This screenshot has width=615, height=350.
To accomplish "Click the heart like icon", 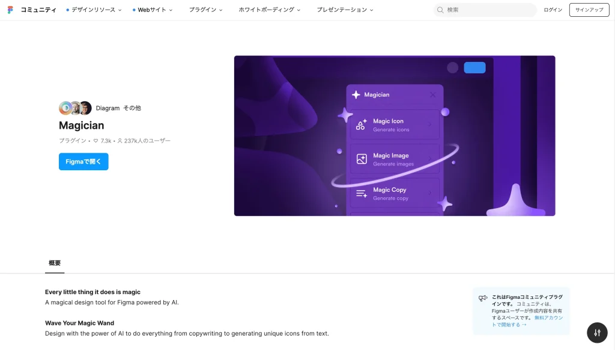I will click(x=95, y=141).
